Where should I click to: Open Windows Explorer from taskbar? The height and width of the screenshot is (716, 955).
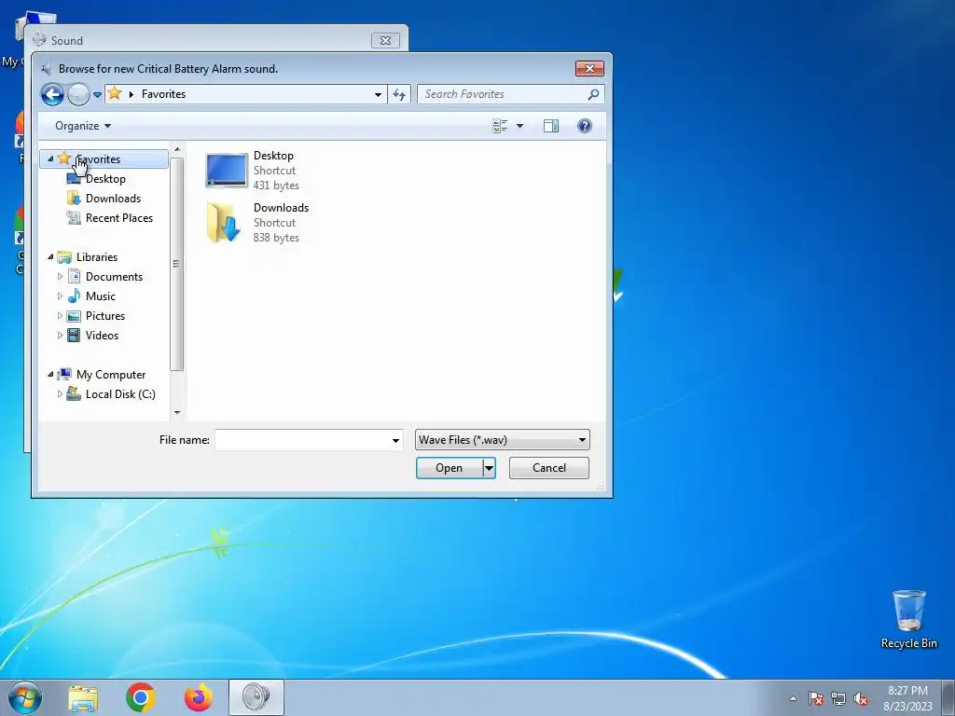tap(83, 697)
